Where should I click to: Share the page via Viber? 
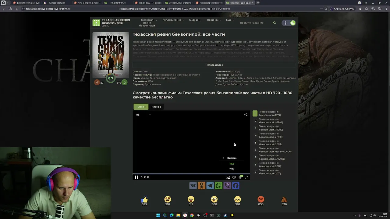[x=227, y=186]
